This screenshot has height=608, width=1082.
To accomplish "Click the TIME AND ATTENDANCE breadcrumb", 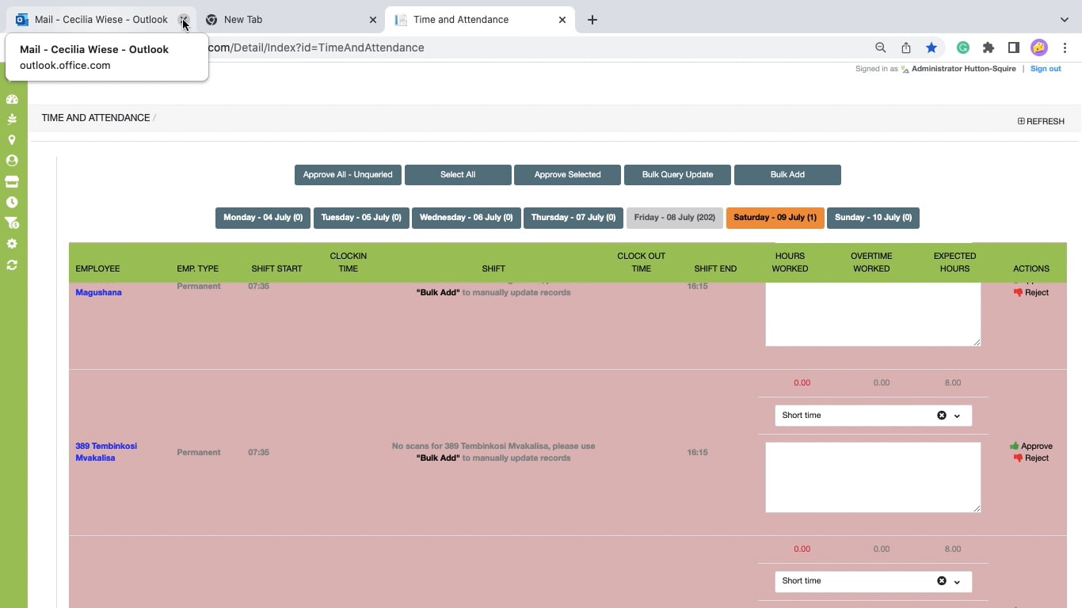I will (x=96, y=118).
